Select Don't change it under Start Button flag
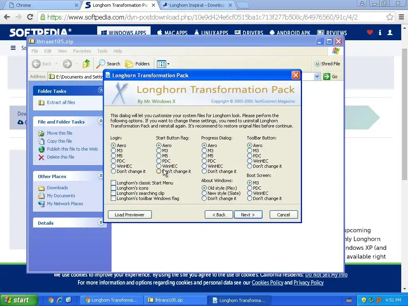 click(x=159, y=171)
